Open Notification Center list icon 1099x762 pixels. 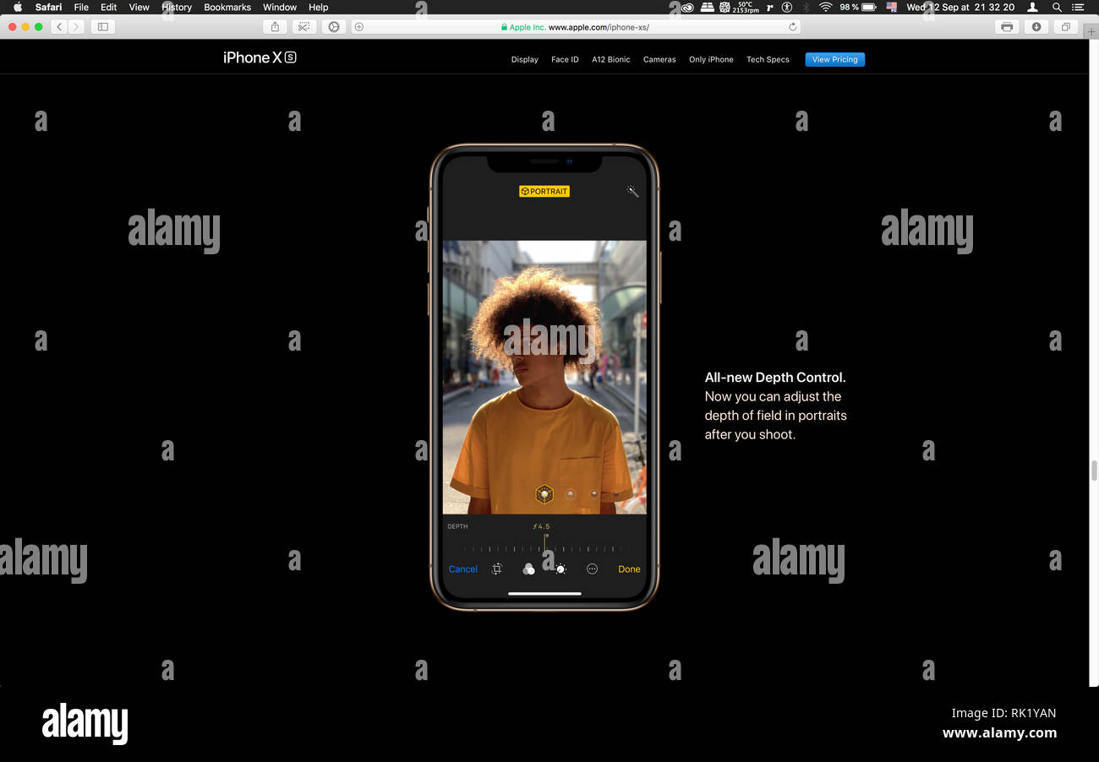1078,7
